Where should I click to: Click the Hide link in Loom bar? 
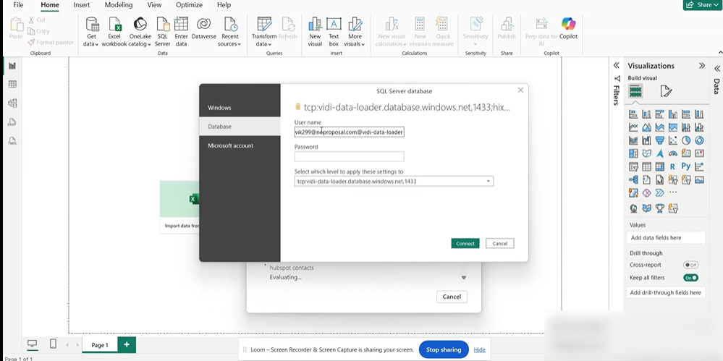[480, 349]
